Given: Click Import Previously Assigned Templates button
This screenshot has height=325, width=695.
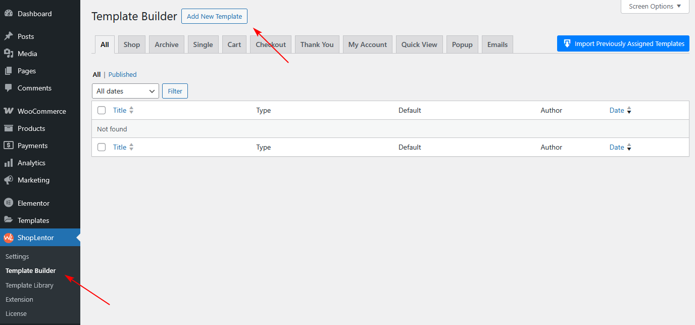Looking at the screenshot, I should 623,43.
